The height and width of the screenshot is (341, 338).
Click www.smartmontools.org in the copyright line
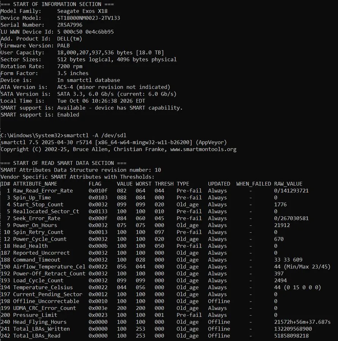(x=203, y=149)
